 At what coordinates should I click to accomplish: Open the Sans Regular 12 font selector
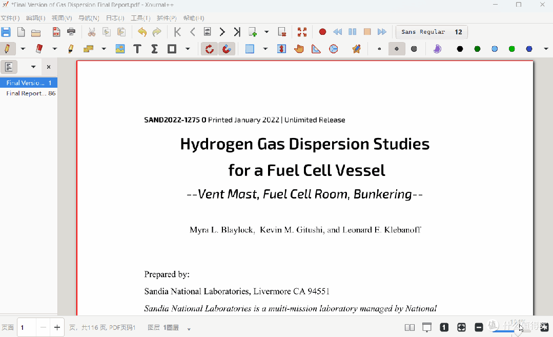coord(432,32)
